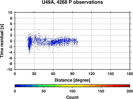Click the Distance [degree] axis label

click(72, 80)
